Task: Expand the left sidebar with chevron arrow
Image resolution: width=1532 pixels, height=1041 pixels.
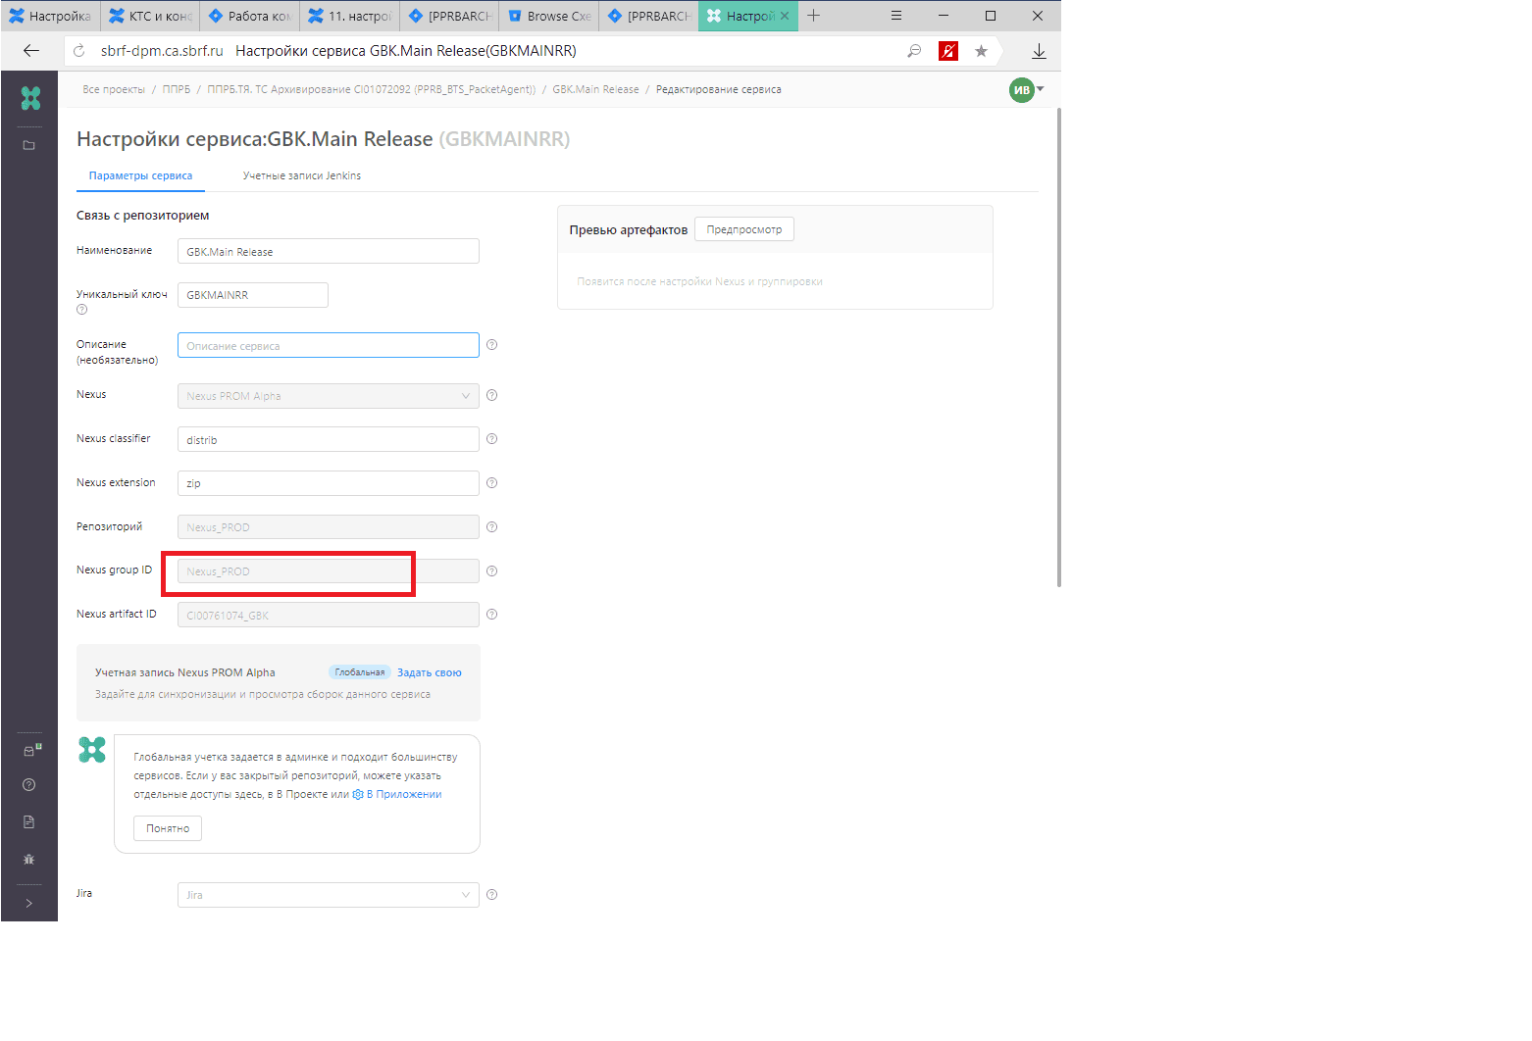Action: (x=29, y=903)
